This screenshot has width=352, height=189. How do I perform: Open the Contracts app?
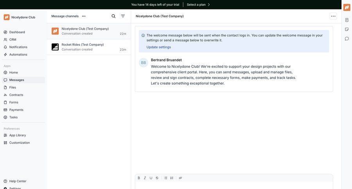click(23, 95)
